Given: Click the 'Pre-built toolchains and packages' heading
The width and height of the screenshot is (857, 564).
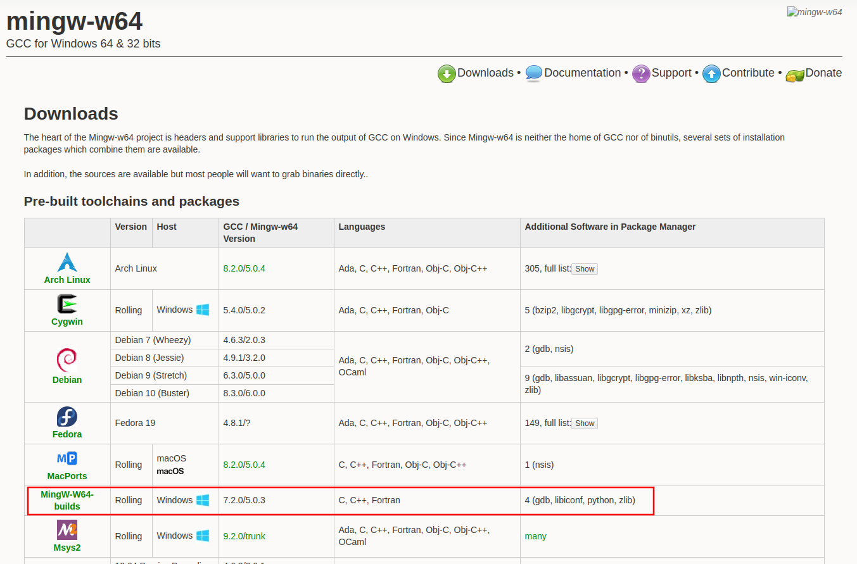Looking at the screenshot, I should tap(132, 201).
